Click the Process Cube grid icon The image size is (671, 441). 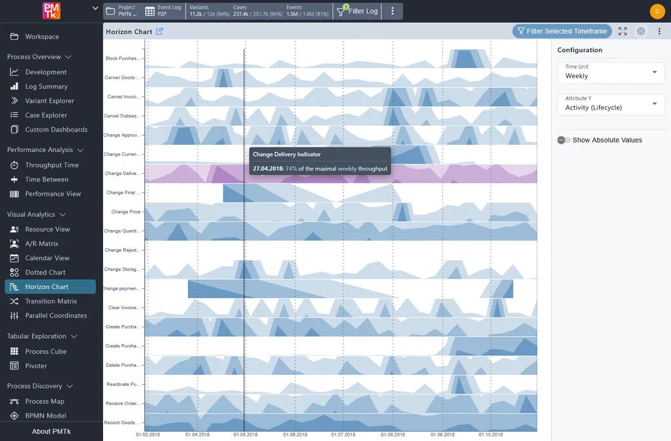pos(14,351)
